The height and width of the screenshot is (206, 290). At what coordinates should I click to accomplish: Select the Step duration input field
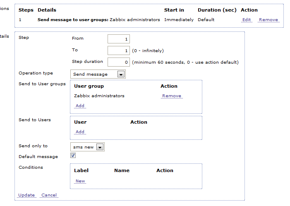click(119, 62)
